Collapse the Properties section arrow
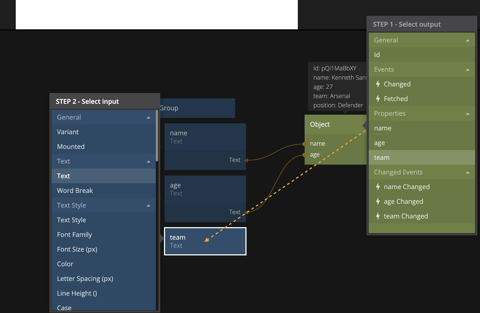The height and width of the screenshot is (313, 480). coord(468,114)
